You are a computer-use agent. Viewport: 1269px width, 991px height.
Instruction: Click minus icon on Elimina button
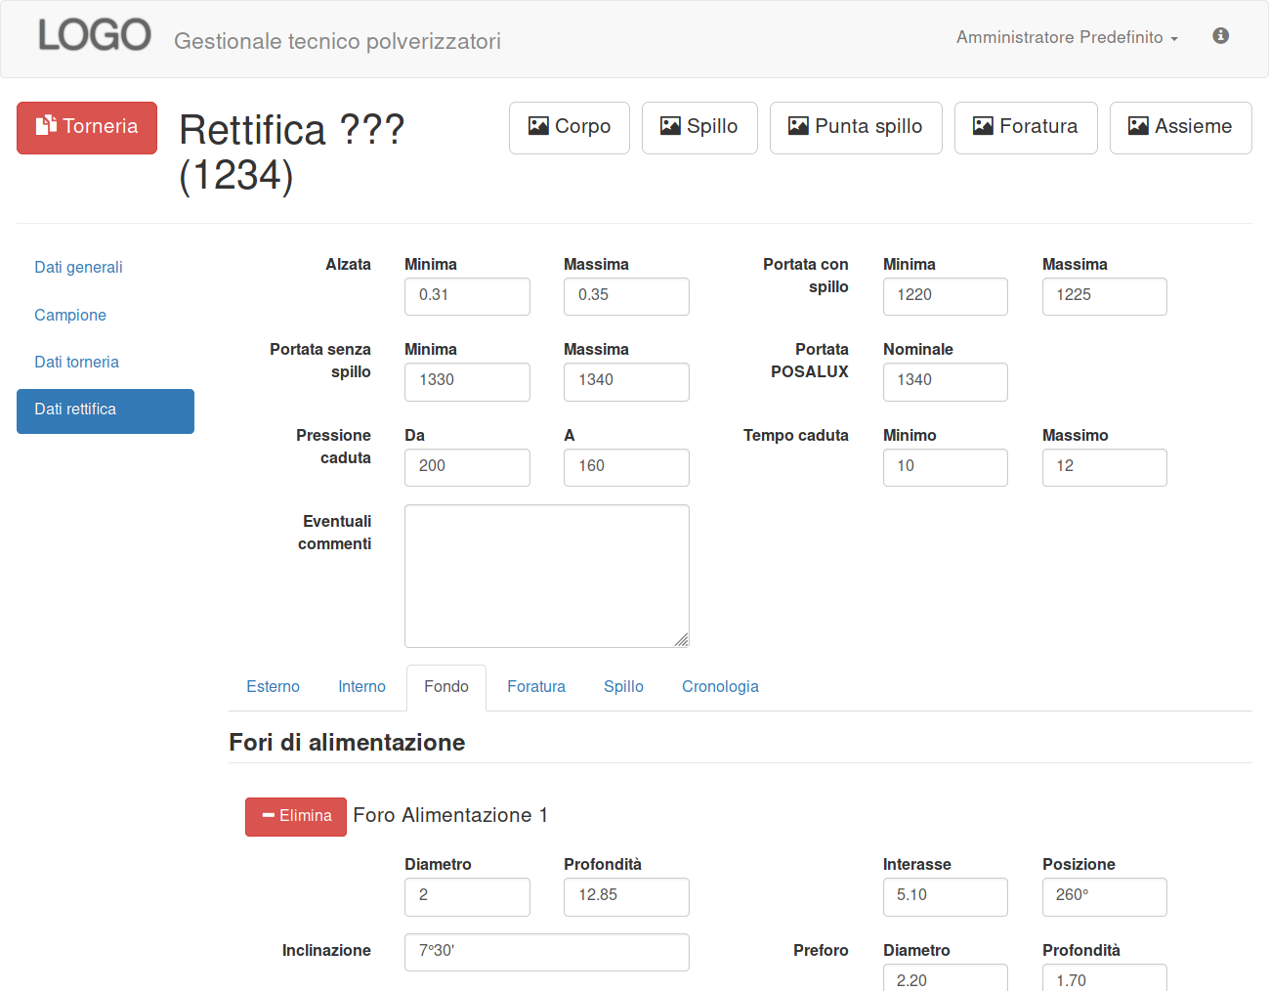point(269,815)
